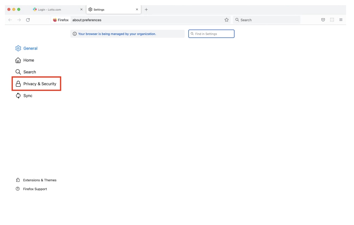Close the Settings tab
This screenshot has height=225, width=354.
pos(137,10)
